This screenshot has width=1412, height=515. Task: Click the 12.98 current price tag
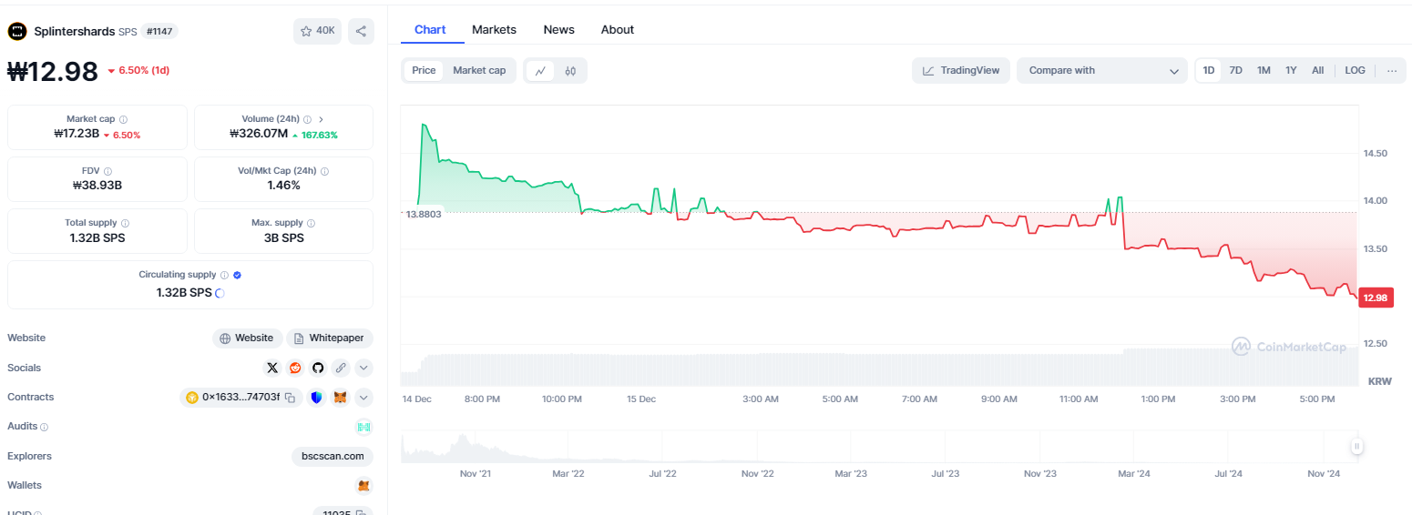(x=1376, y=298)
